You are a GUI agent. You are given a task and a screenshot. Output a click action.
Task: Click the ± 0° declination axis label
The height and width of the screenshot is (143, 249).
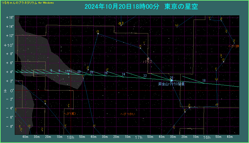9,91
